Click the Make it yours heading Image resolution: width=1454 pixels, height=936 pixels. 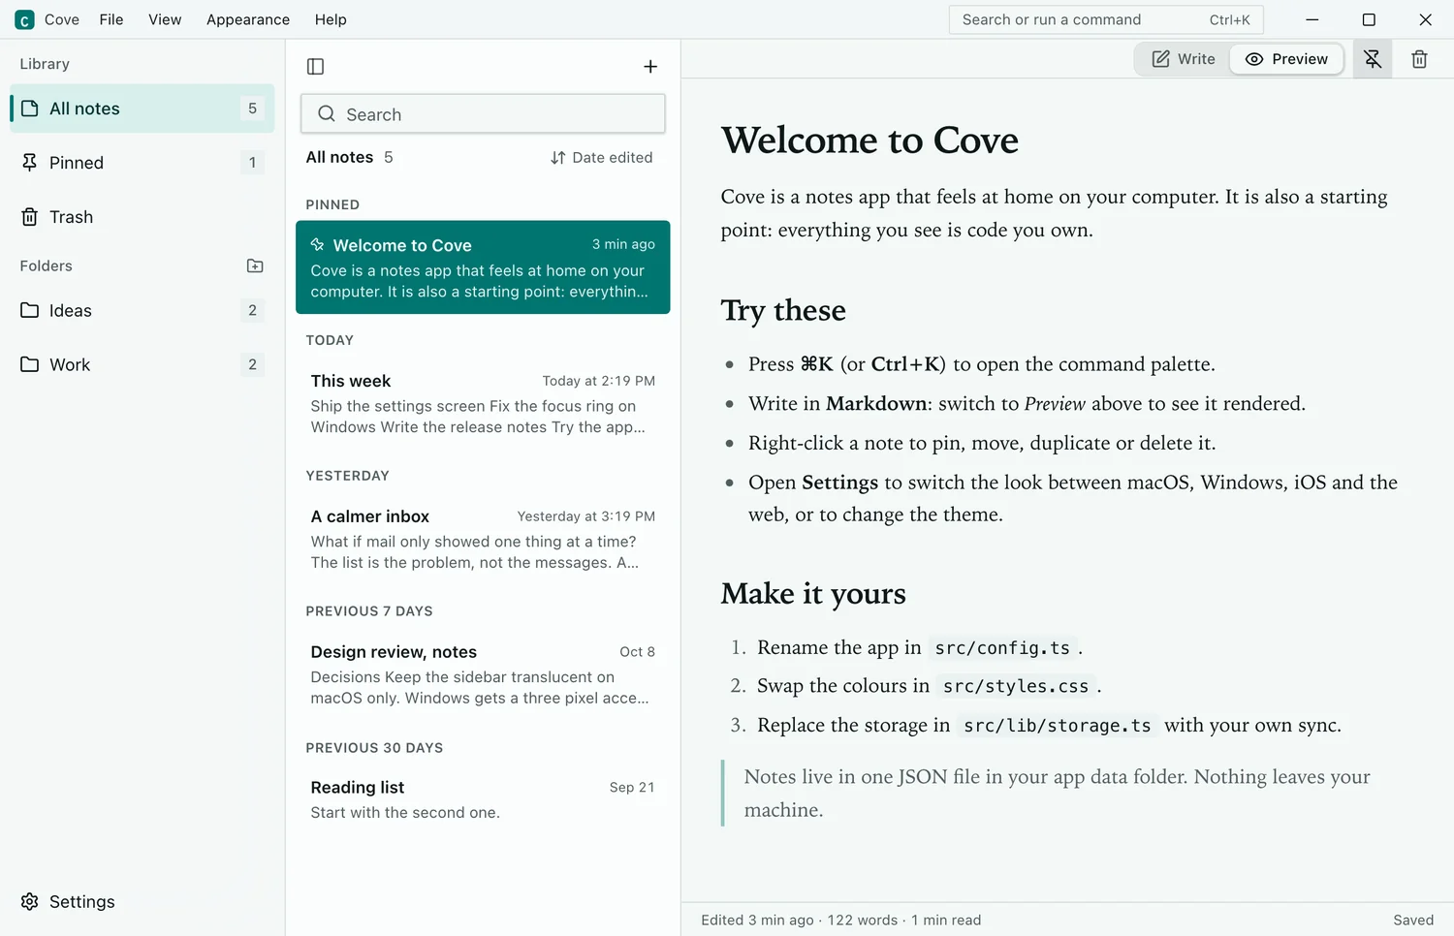[x=813, y=593]
